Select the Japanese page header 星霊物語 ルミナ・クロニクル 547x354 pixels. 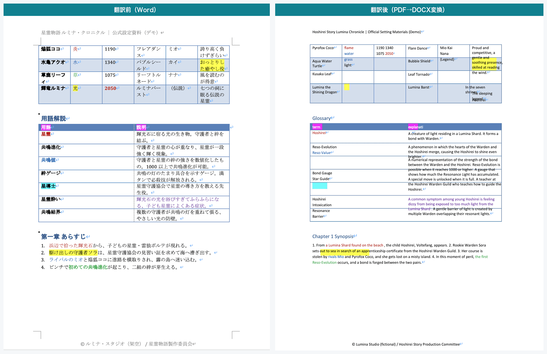point(73,32)
